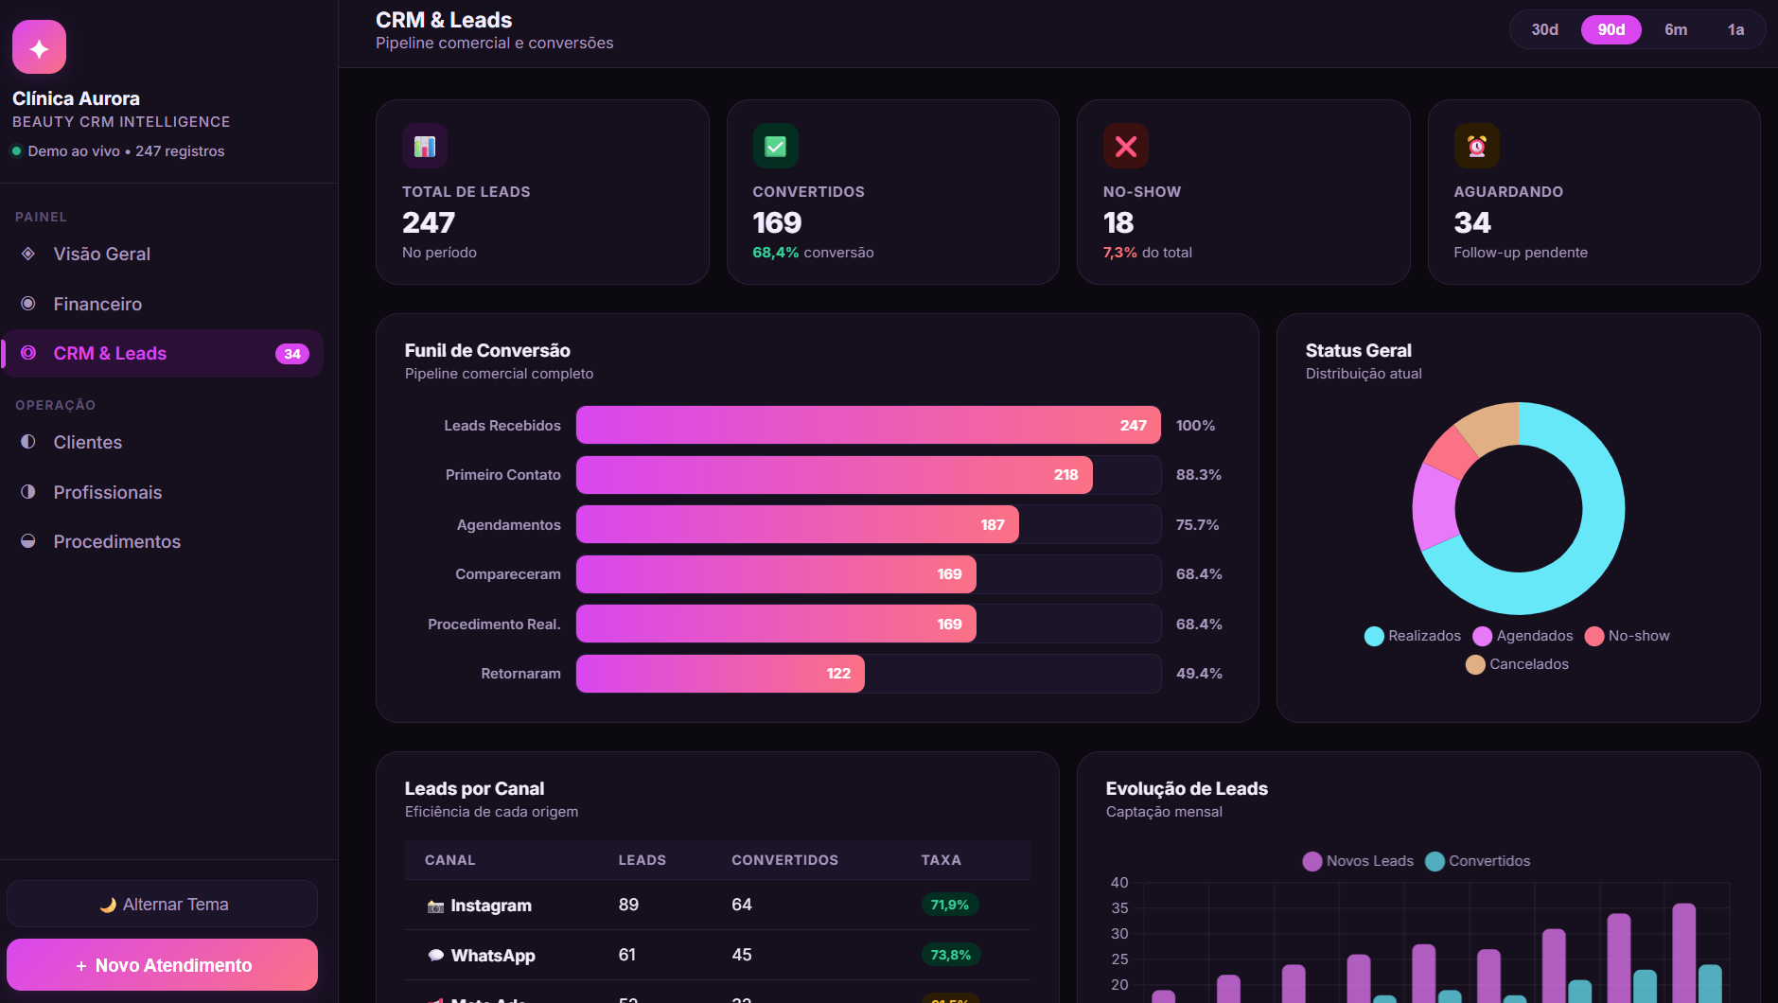The width and height of the screenshot is (1778, 1003).
Task: Click the LEADS column header
Action: pos(642,860)
